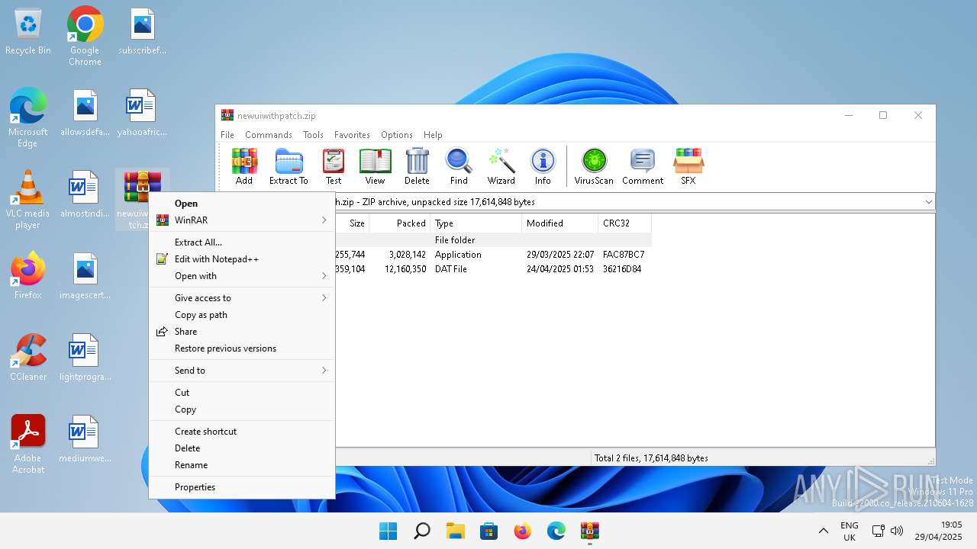The image size is (977, 549).
Task: Select the Application file row
Action: pos(493,255)
